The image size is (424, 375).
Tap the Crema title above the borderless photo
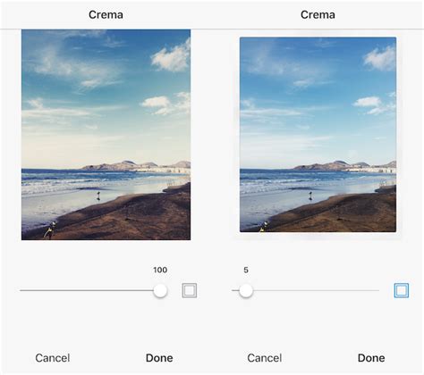[106, 14]
